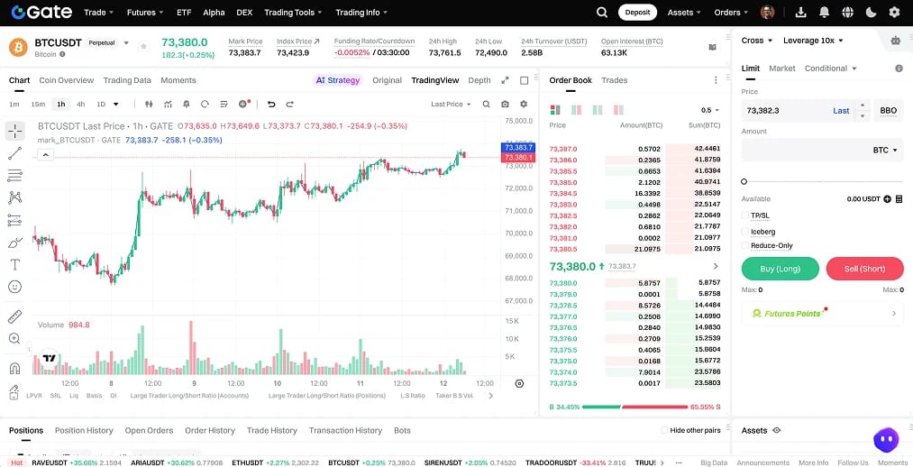This screenshot has width=913, height=467.
Task: Click the order amount percentage slider handle
Action: (x=744, y=182)
